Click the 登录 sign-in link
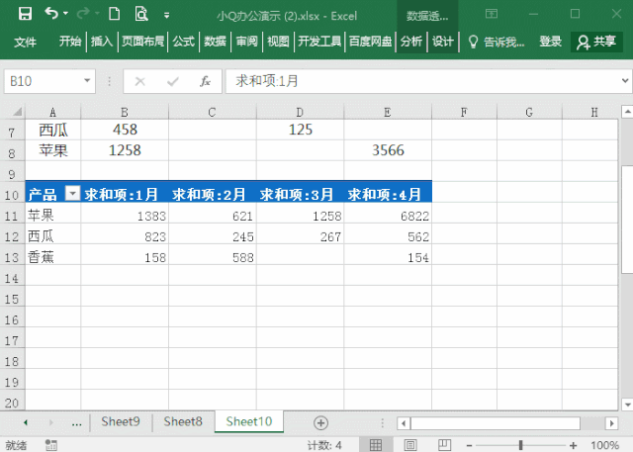The image size is (633, 452). point(550,42)
